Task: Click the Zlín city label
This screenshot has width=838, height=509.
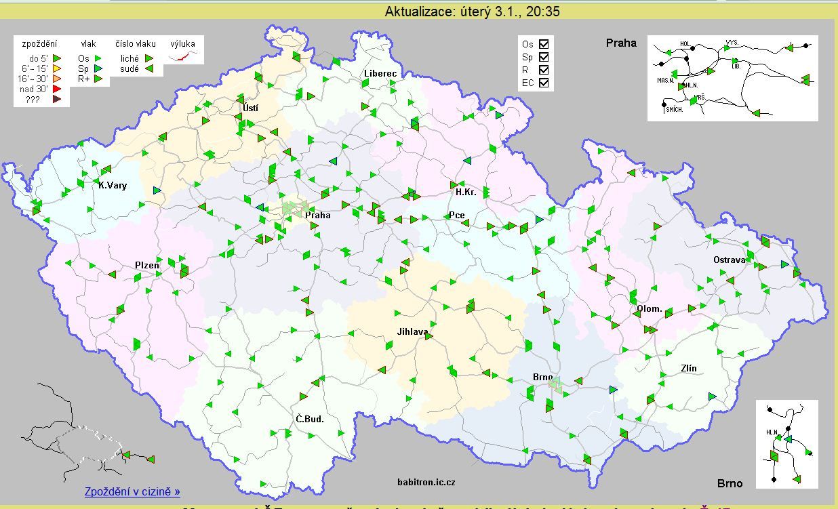Action: click(x=689, y=369)
